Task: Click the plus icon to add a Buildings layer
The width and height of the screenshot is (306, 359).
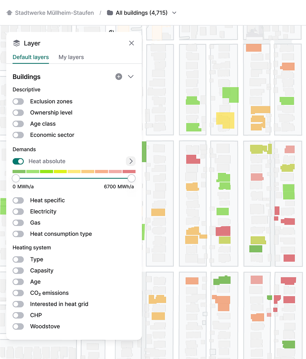Action: coord(119,76)
